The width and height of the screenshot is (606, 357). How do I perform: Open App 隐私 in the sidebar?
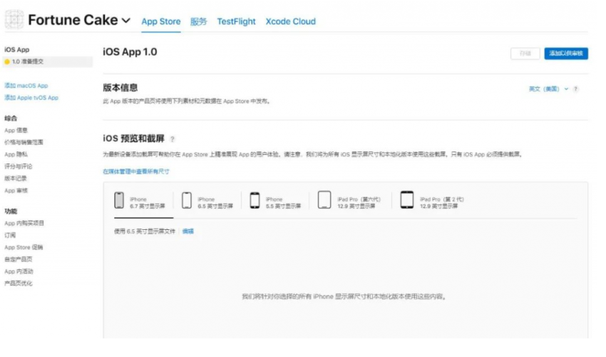[16, 154]
